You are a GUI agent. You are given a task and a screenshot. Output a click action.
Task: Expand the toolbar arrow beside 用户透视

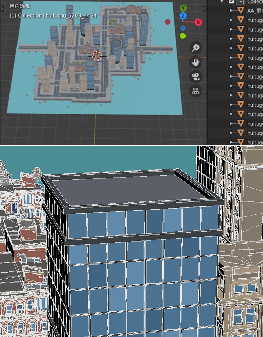point(1,8)
